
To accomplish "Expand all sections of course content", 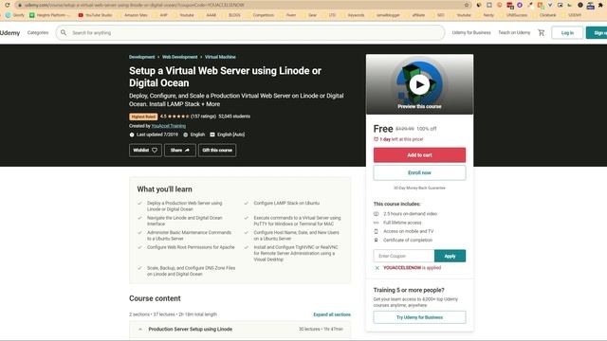I will click(x=332, y=314).
